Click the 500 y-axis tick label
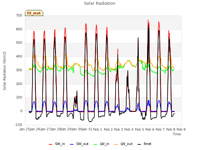 [x=19, y=43]
